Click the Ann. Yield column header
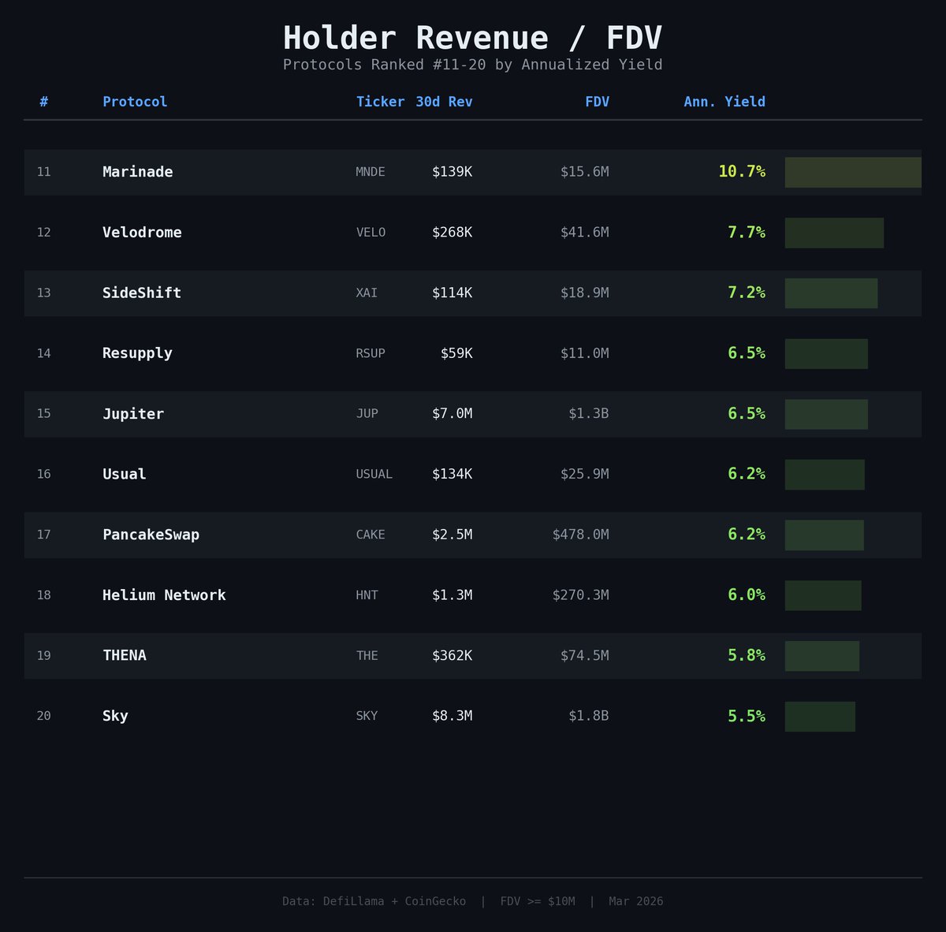This screenshot has height=932, width=946. 724,102
